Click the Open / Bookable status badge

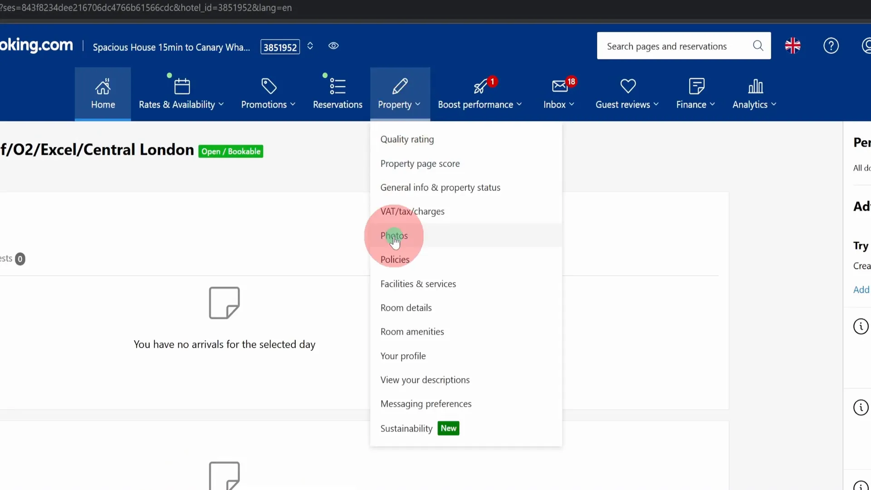point(230,151)
